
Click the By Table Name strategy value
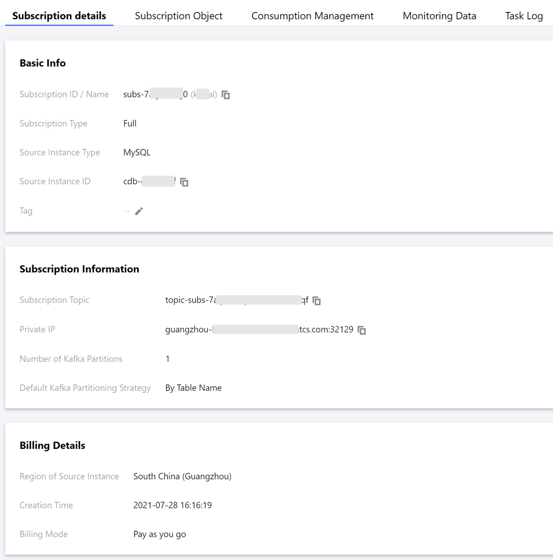193,388
